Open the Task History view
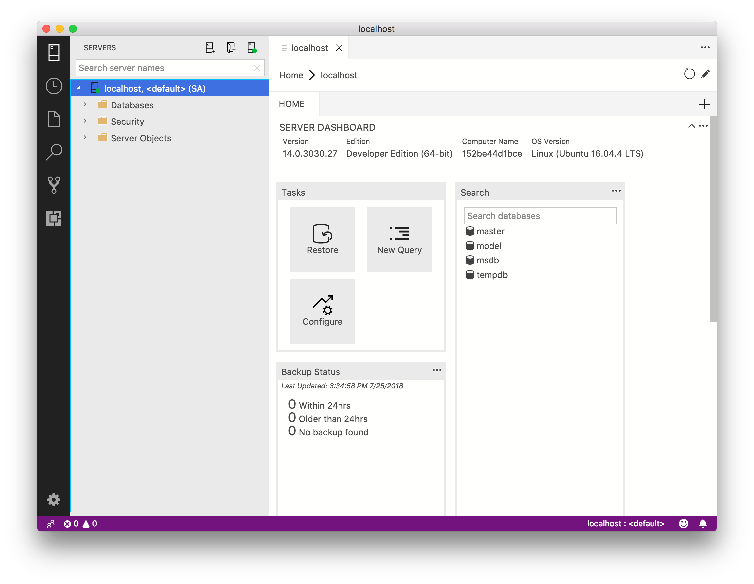Screen dimensions: 754x584 click(54, 86)
